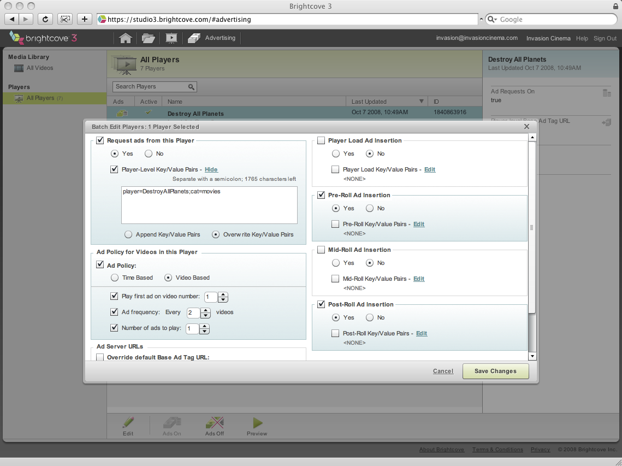Open the Advertising money icon in top nav

click(194, 38)
